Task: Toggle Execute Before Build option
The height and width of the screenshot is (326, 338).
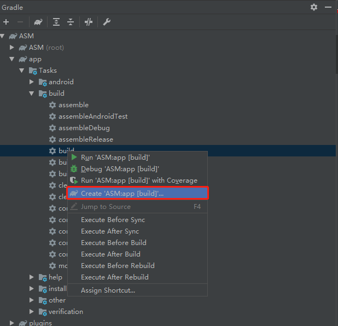Action: tap(137, 242)
